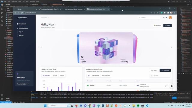This screenshot has width=192, height=108.
Task: Open dashboard settings gear in header
Action: pyautogui.click(x=164, y=17)
